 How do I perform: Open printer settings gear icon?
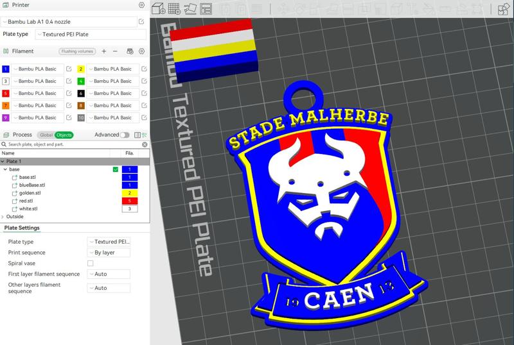pyautogui.click(x=141, y=5)
